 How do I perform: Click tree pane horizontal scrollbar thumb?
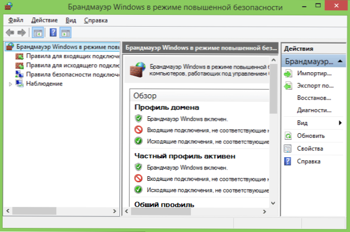pos(34,211)
